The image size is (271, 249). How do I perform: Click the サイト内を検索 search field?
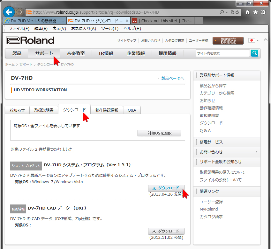pos(222,53)
